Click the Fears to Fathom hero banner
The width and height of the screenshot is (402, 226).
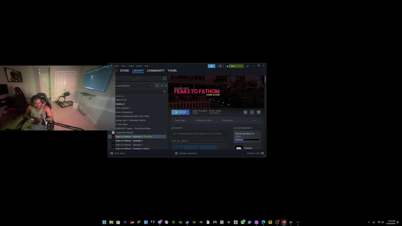217,92
